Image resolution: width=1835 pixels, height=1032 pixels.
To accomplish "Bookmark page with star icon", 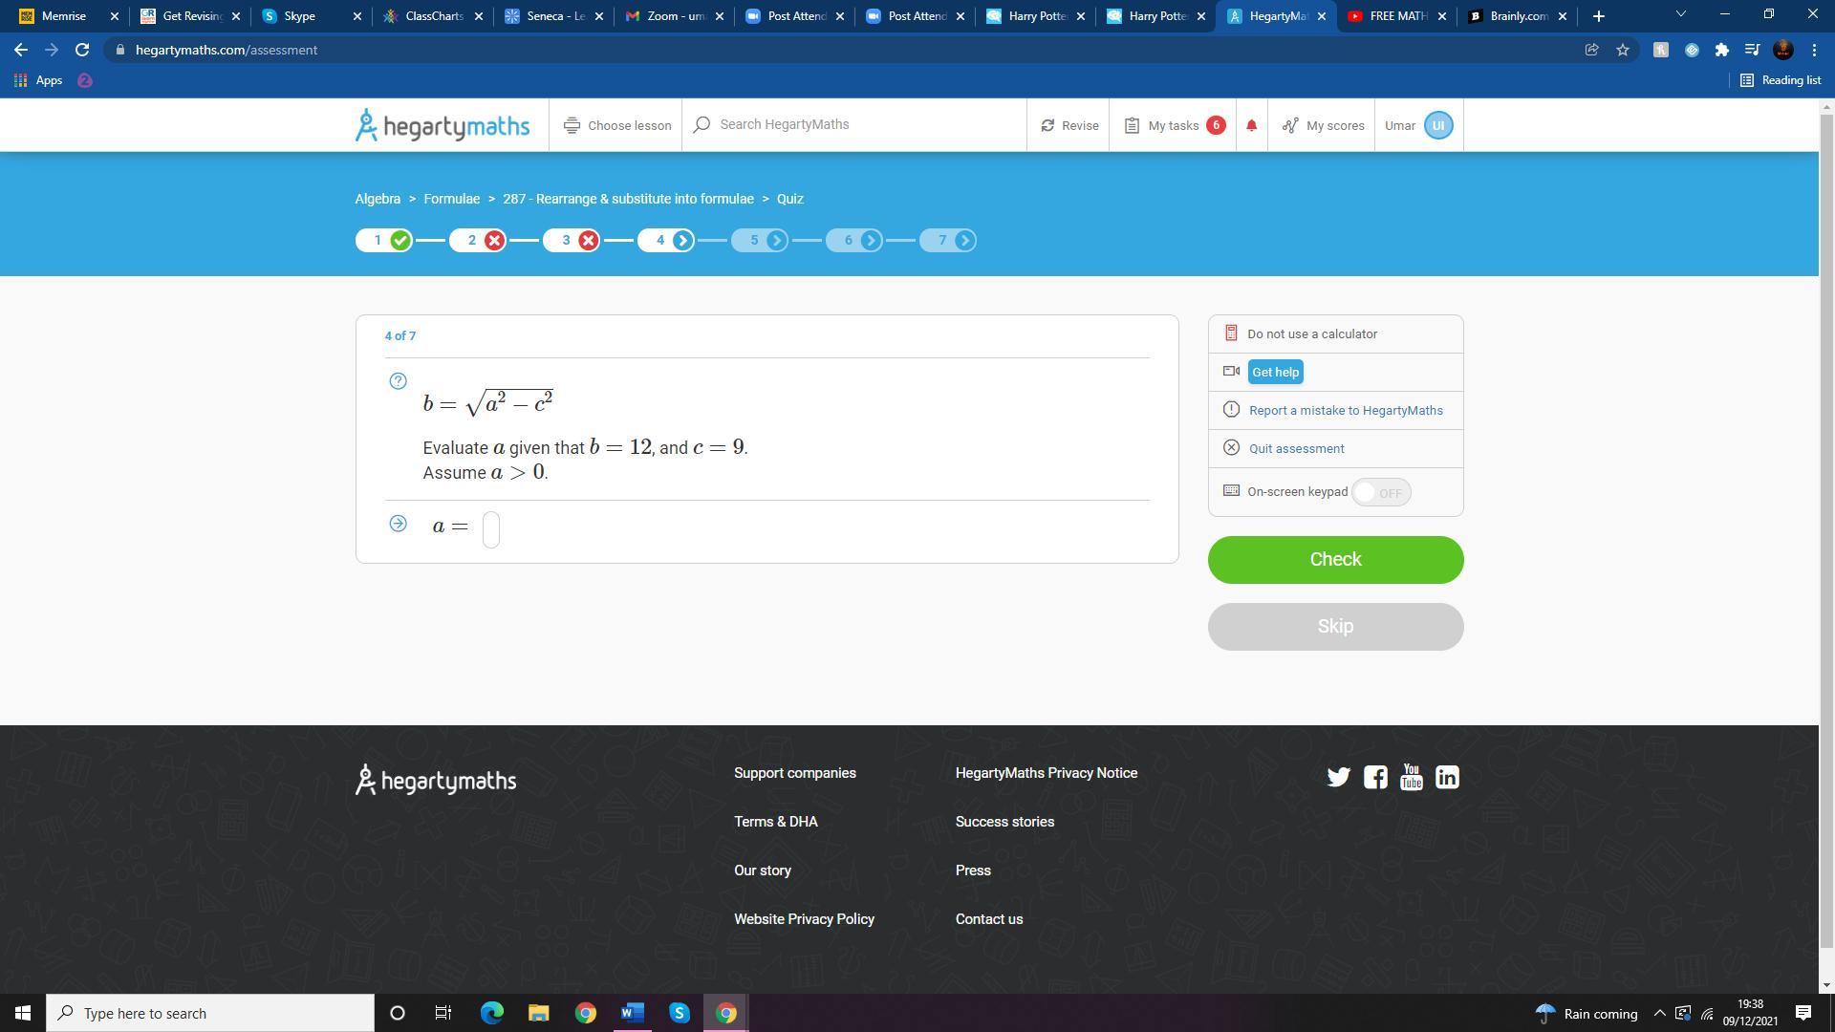I will click(x=1623, y=50).
